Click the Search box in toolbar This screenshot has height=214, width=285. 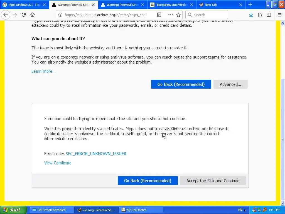(x=207, y=15)
